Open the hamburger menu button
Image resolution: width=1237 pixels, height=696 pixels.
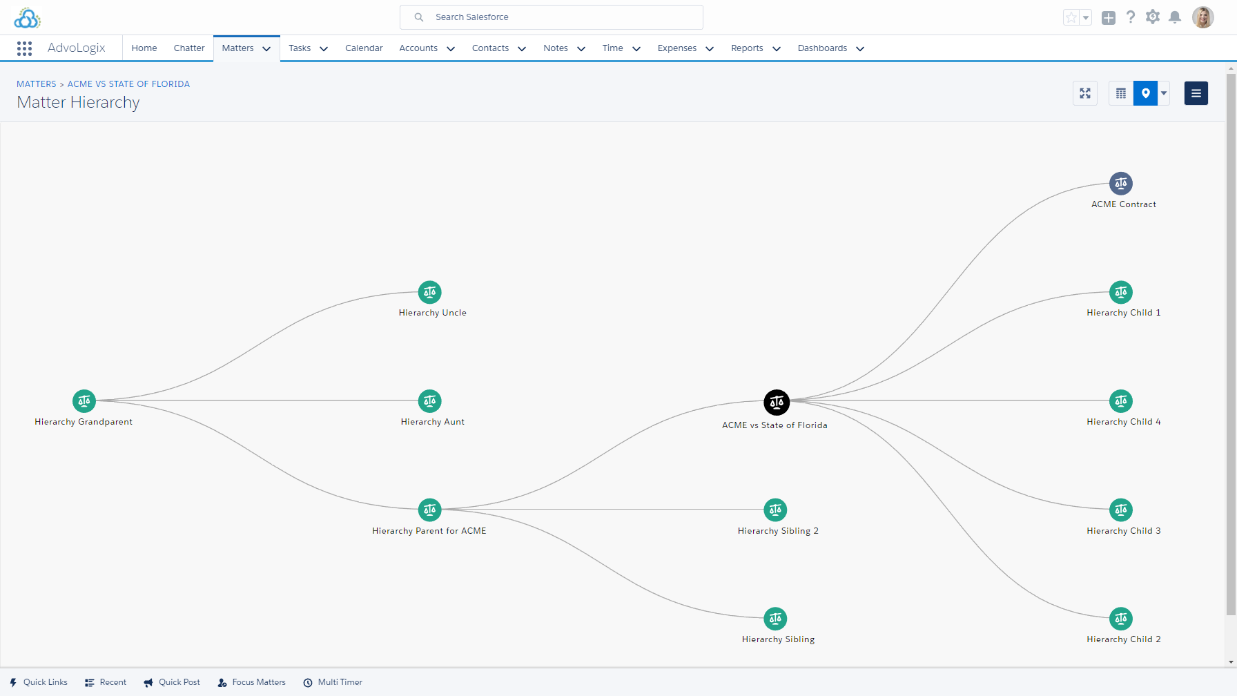pos(1196,93)
